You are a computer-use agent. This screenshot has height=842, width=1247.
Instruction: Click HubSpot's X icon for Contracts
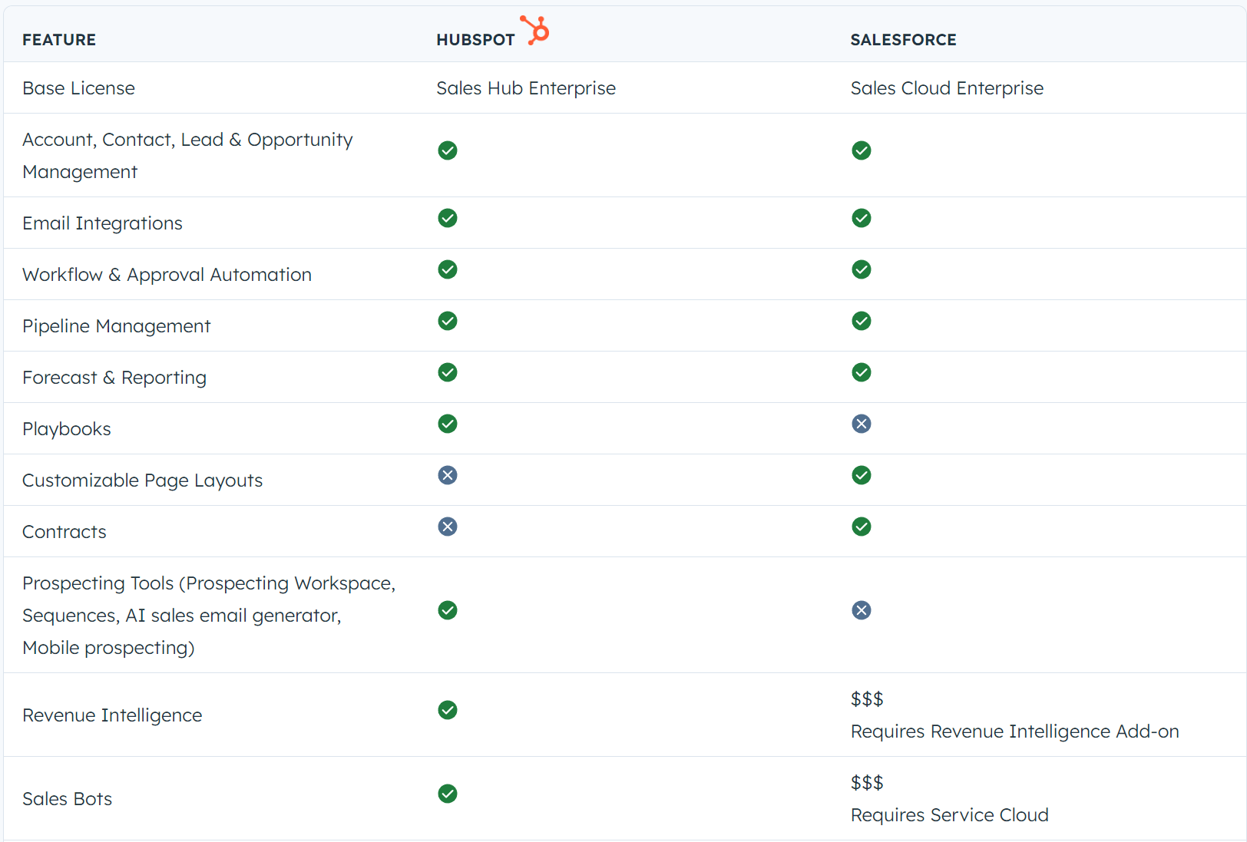tap(448, 527)
